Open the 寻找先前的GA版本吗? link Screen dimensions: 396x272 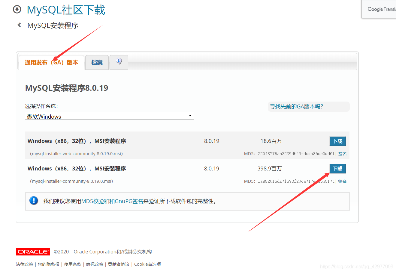tap(296, 107)
